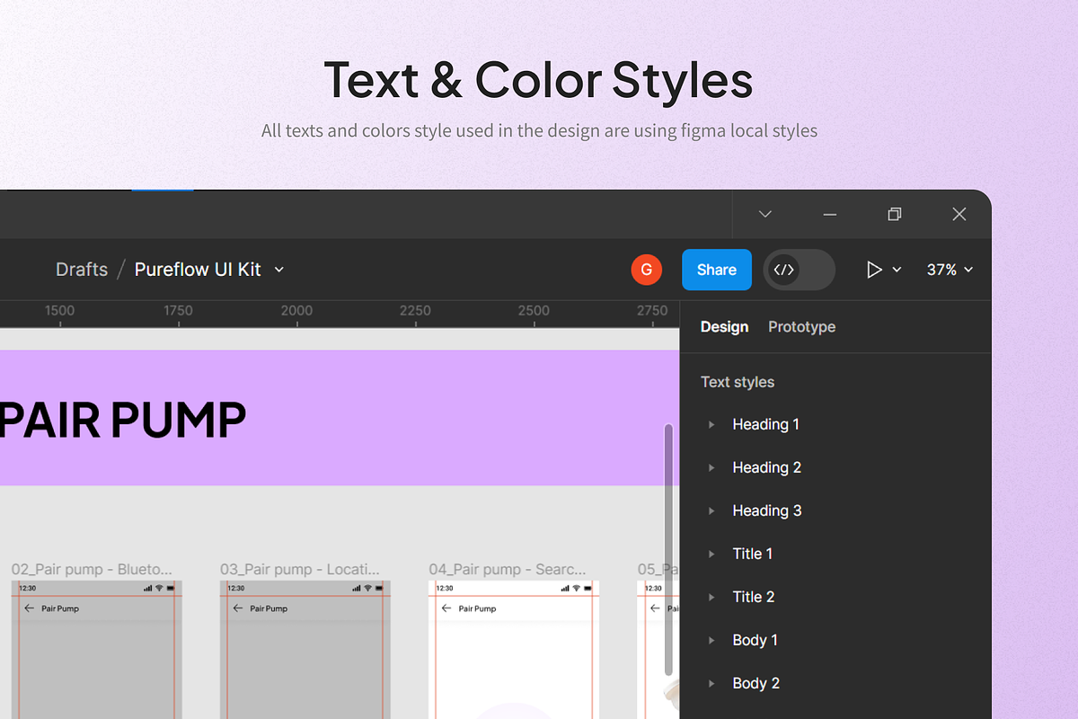
Task: Select the 02_Pair pump - Blueto... frame label
Action: coord(92,569)
